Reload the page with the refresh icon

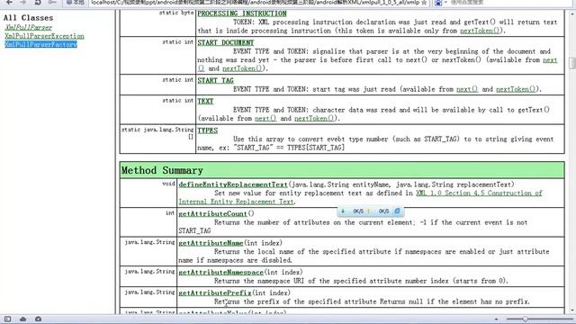coord(38,2)
